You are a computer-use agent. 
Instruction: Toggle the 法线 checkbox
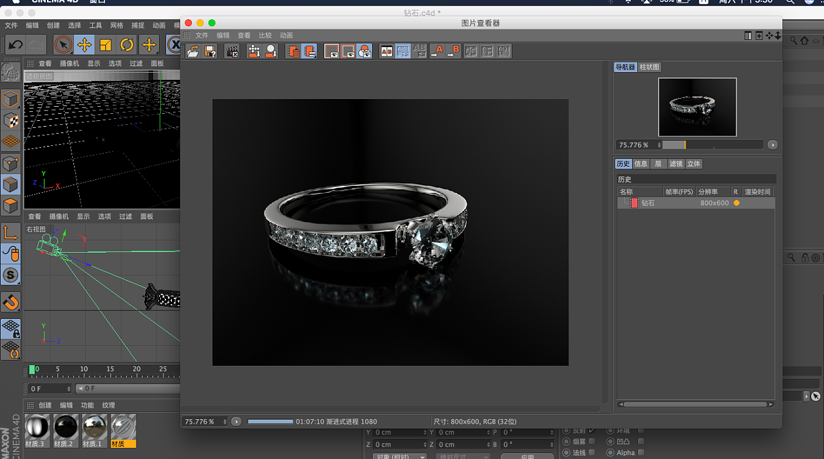click(592, 453)
